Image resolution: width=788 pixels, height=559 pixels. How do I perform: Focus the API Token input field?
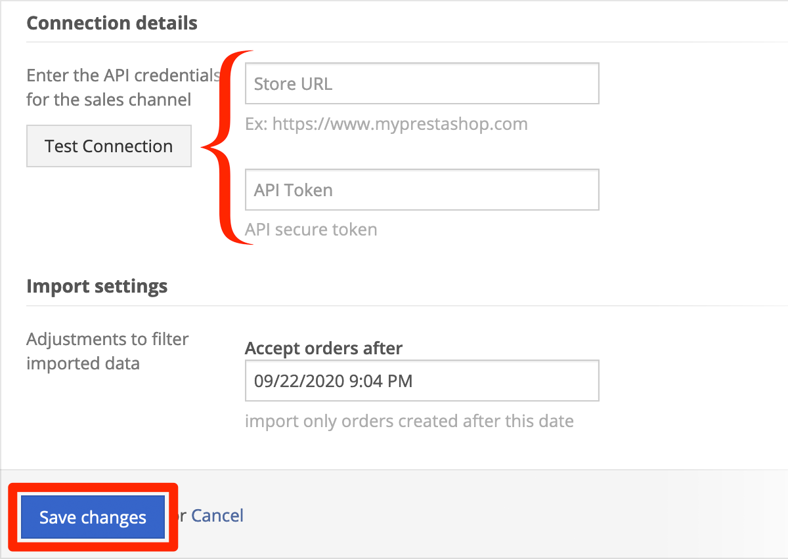pos(422,190)
